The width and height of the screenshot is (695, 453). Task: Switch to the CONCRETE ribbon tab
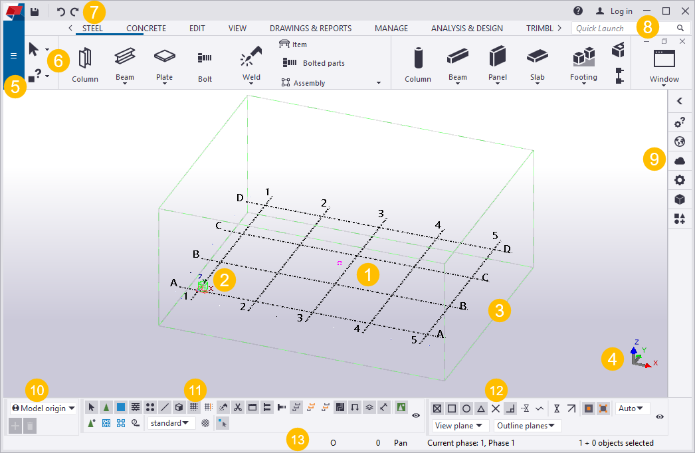pyautogui.click(x=146, y=29)
